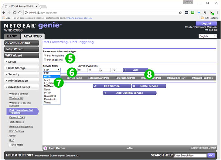Open the Remote Management link

coord(21,126)
